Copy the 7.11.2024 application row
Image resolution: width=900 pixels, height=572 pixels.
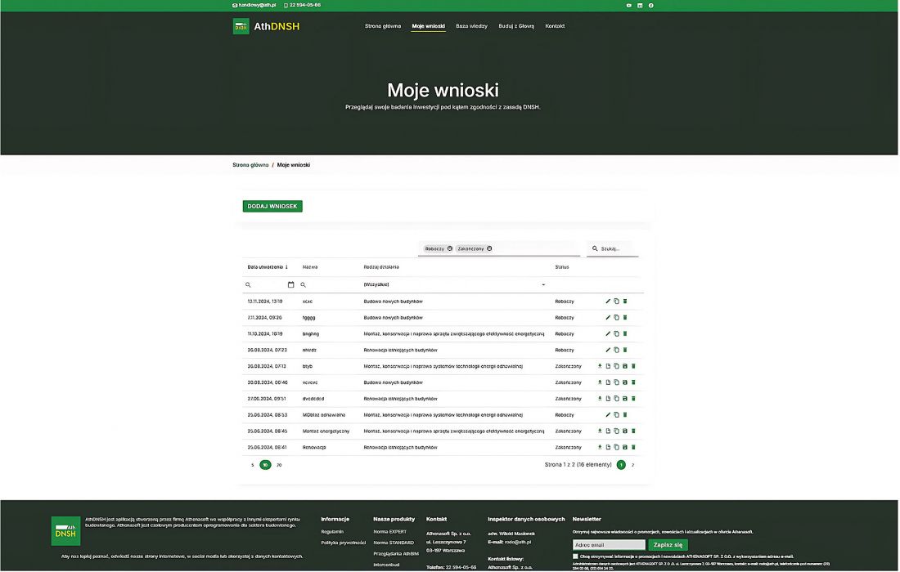click(x=616, y=318)
